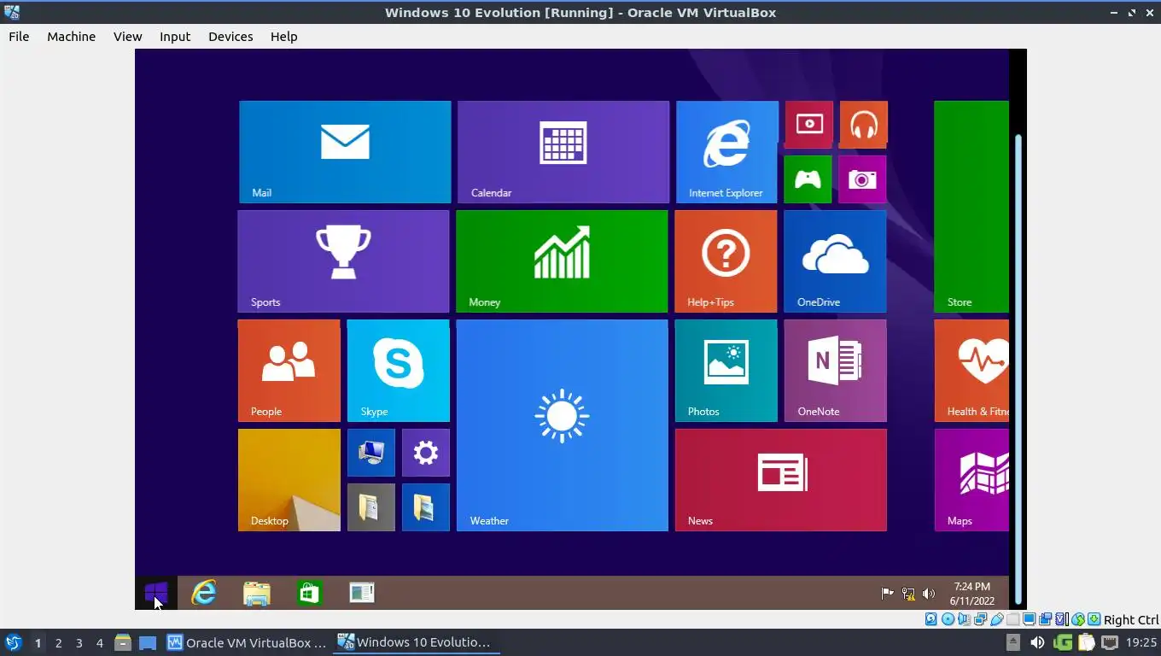The width and height of the screenshot is (1161, 656).
Task: Open the OneDrive tile
Action: (x=835, y=261)
